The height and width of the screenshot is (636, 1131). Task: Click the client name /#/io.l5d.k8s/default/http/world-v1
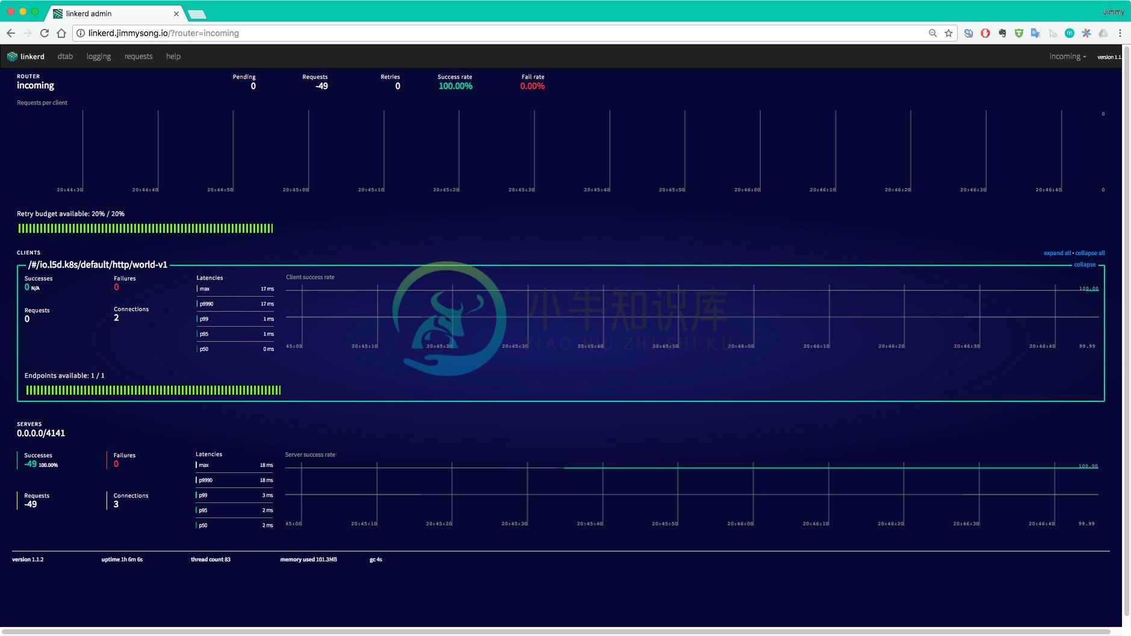98,265
